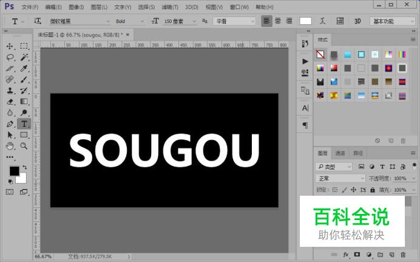Select the Dodge tool
420x262 pixels.
click(x=24, y=112)
